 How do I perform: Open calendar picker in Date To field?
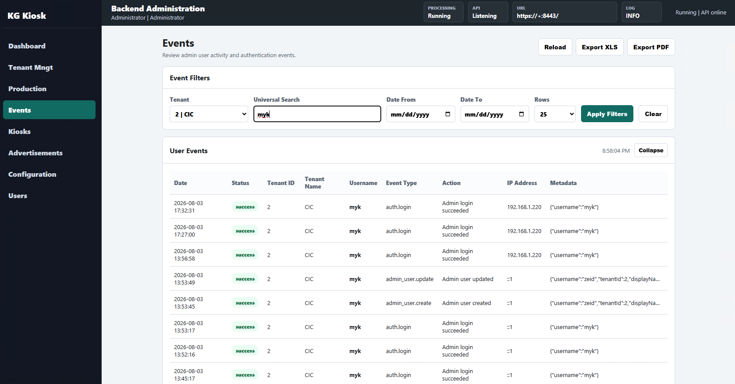point(521,114)
